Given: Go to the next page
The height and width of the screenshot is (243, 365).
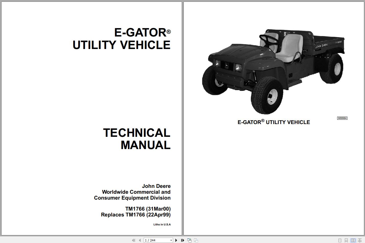Looking at the screenshot, I should pyautogui.click(x=176, y=240).
